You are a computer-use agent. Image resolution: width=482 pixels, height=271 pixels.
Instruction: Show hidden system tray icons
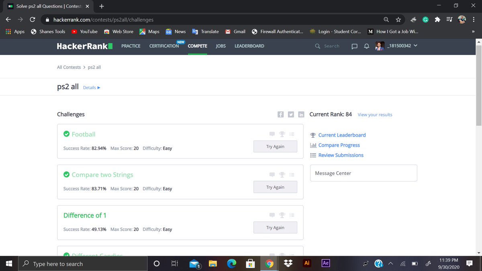click(x=390, y=264)
